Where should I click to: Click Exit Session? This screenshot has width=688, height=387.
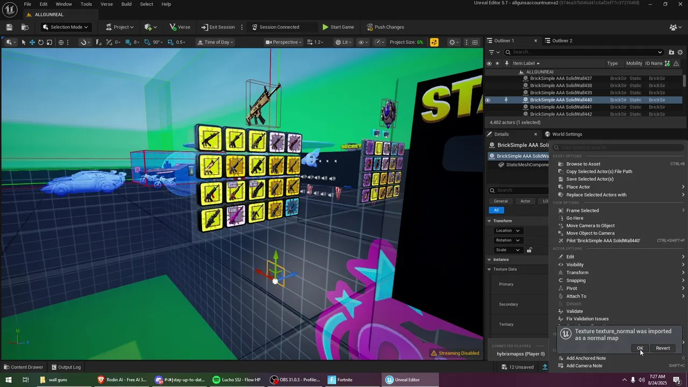click(x=218, y=27)
